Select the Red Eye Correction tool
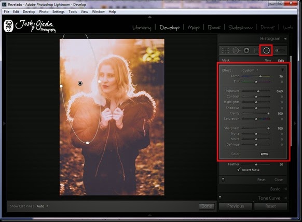 [246, 50]
